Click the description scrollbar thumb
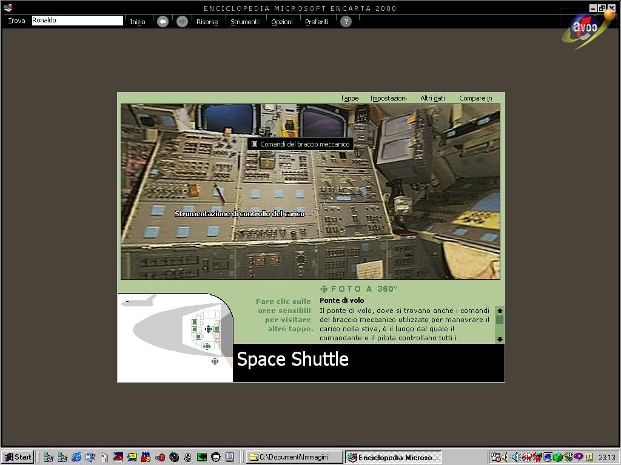This screenshot has width=621, height=465. point(500,320)
